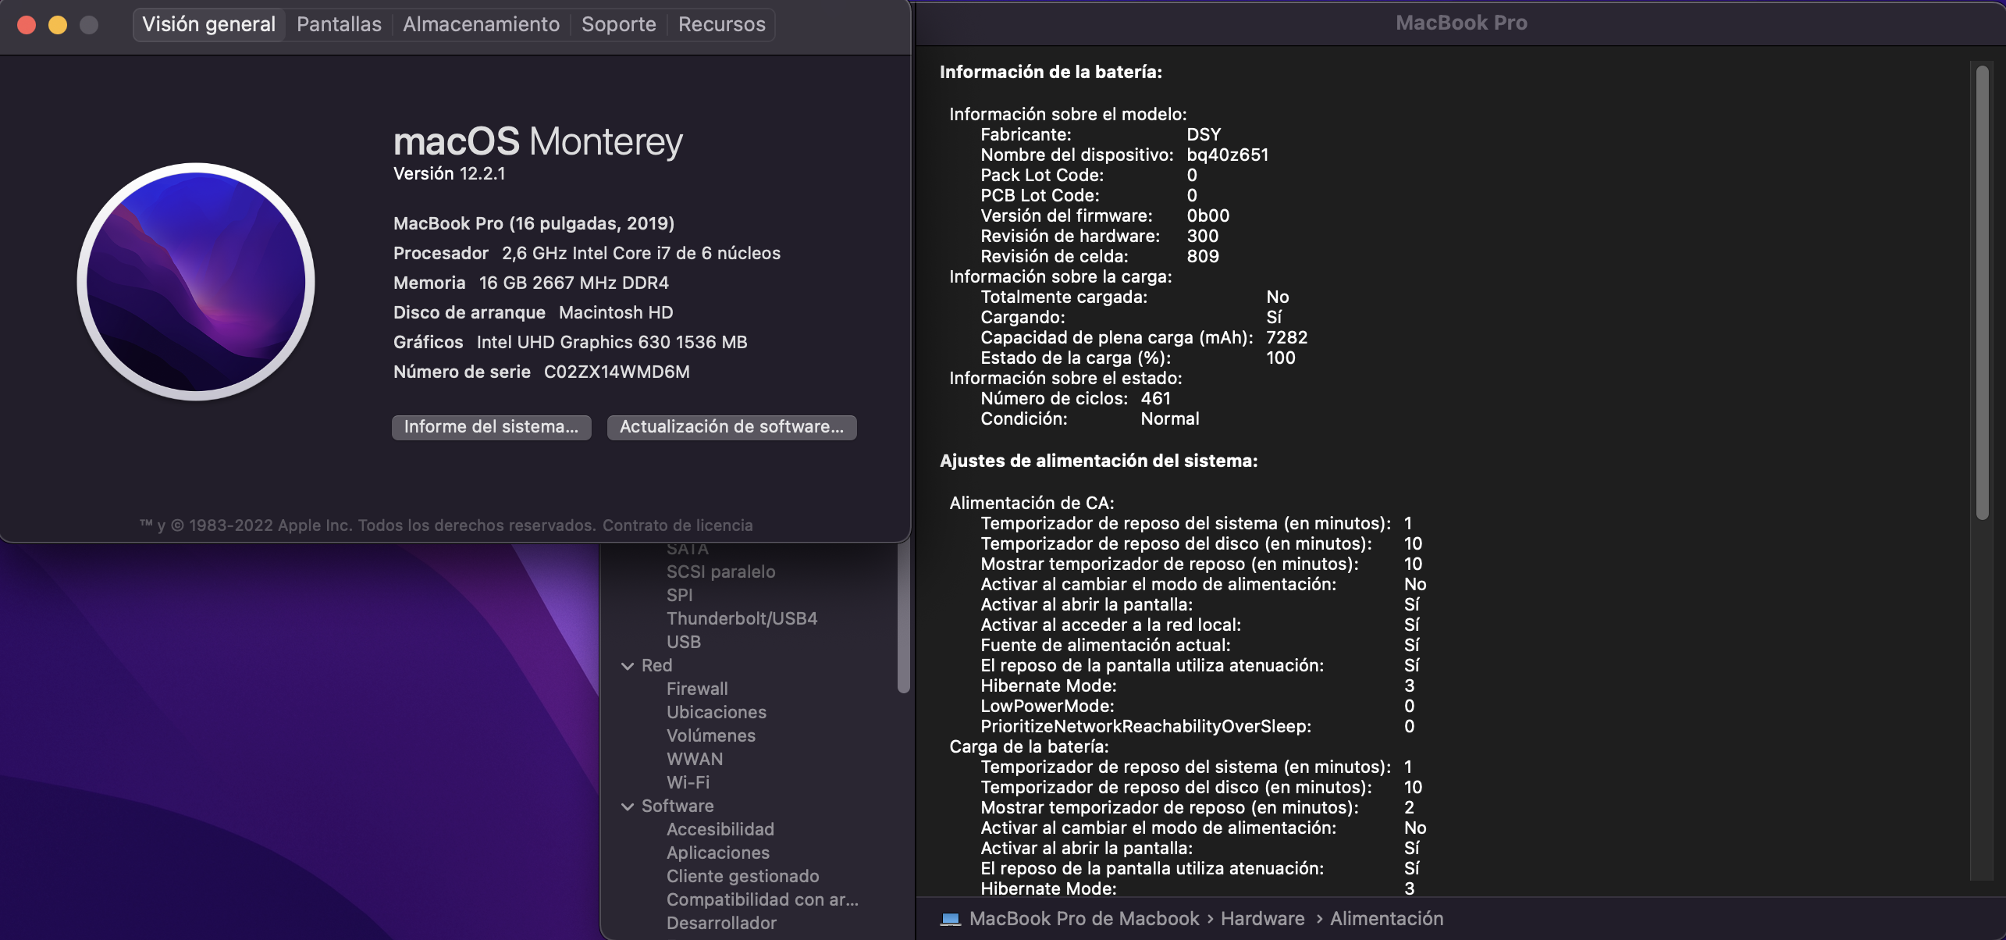Open Actualización de software
The width and height of the screenshot is (2006, 940).
coord(731,427)
